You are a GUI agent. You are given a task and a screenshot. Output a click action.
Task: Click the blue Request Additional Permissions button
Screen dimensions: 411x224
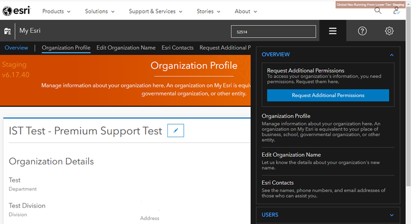tap(328, 95)
